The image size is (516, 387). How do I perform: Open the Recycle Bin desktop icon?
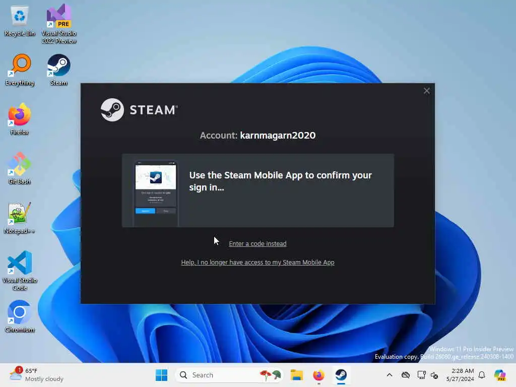[x=20, y=21]
